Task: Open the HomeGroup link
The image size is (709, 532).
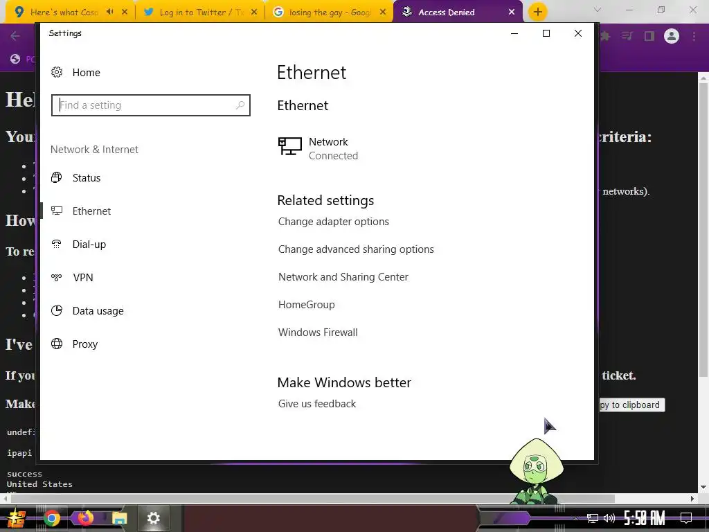Action: [x=306, y=305]
